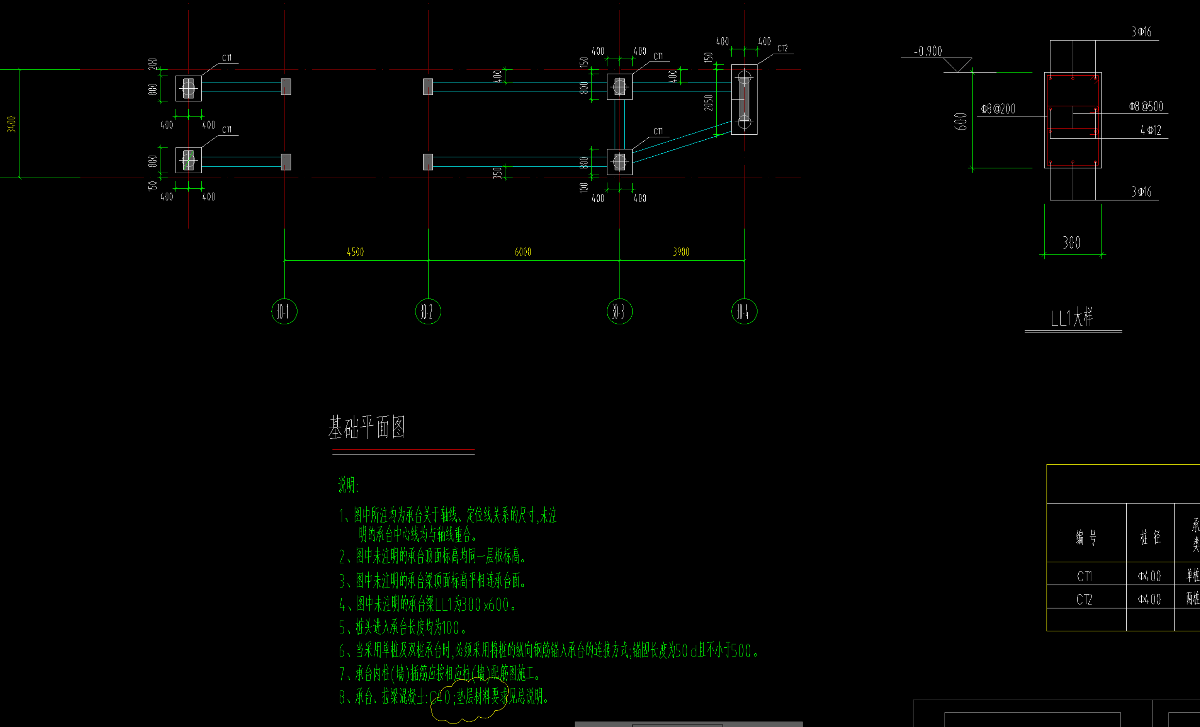Viewport: 1200px width, 727px height.
Task: Select note 4 about LL1 300x600
Action: point(427,604)
